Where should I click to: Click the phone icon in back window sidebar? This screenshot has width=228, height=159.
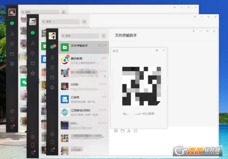tap(12, 119)
